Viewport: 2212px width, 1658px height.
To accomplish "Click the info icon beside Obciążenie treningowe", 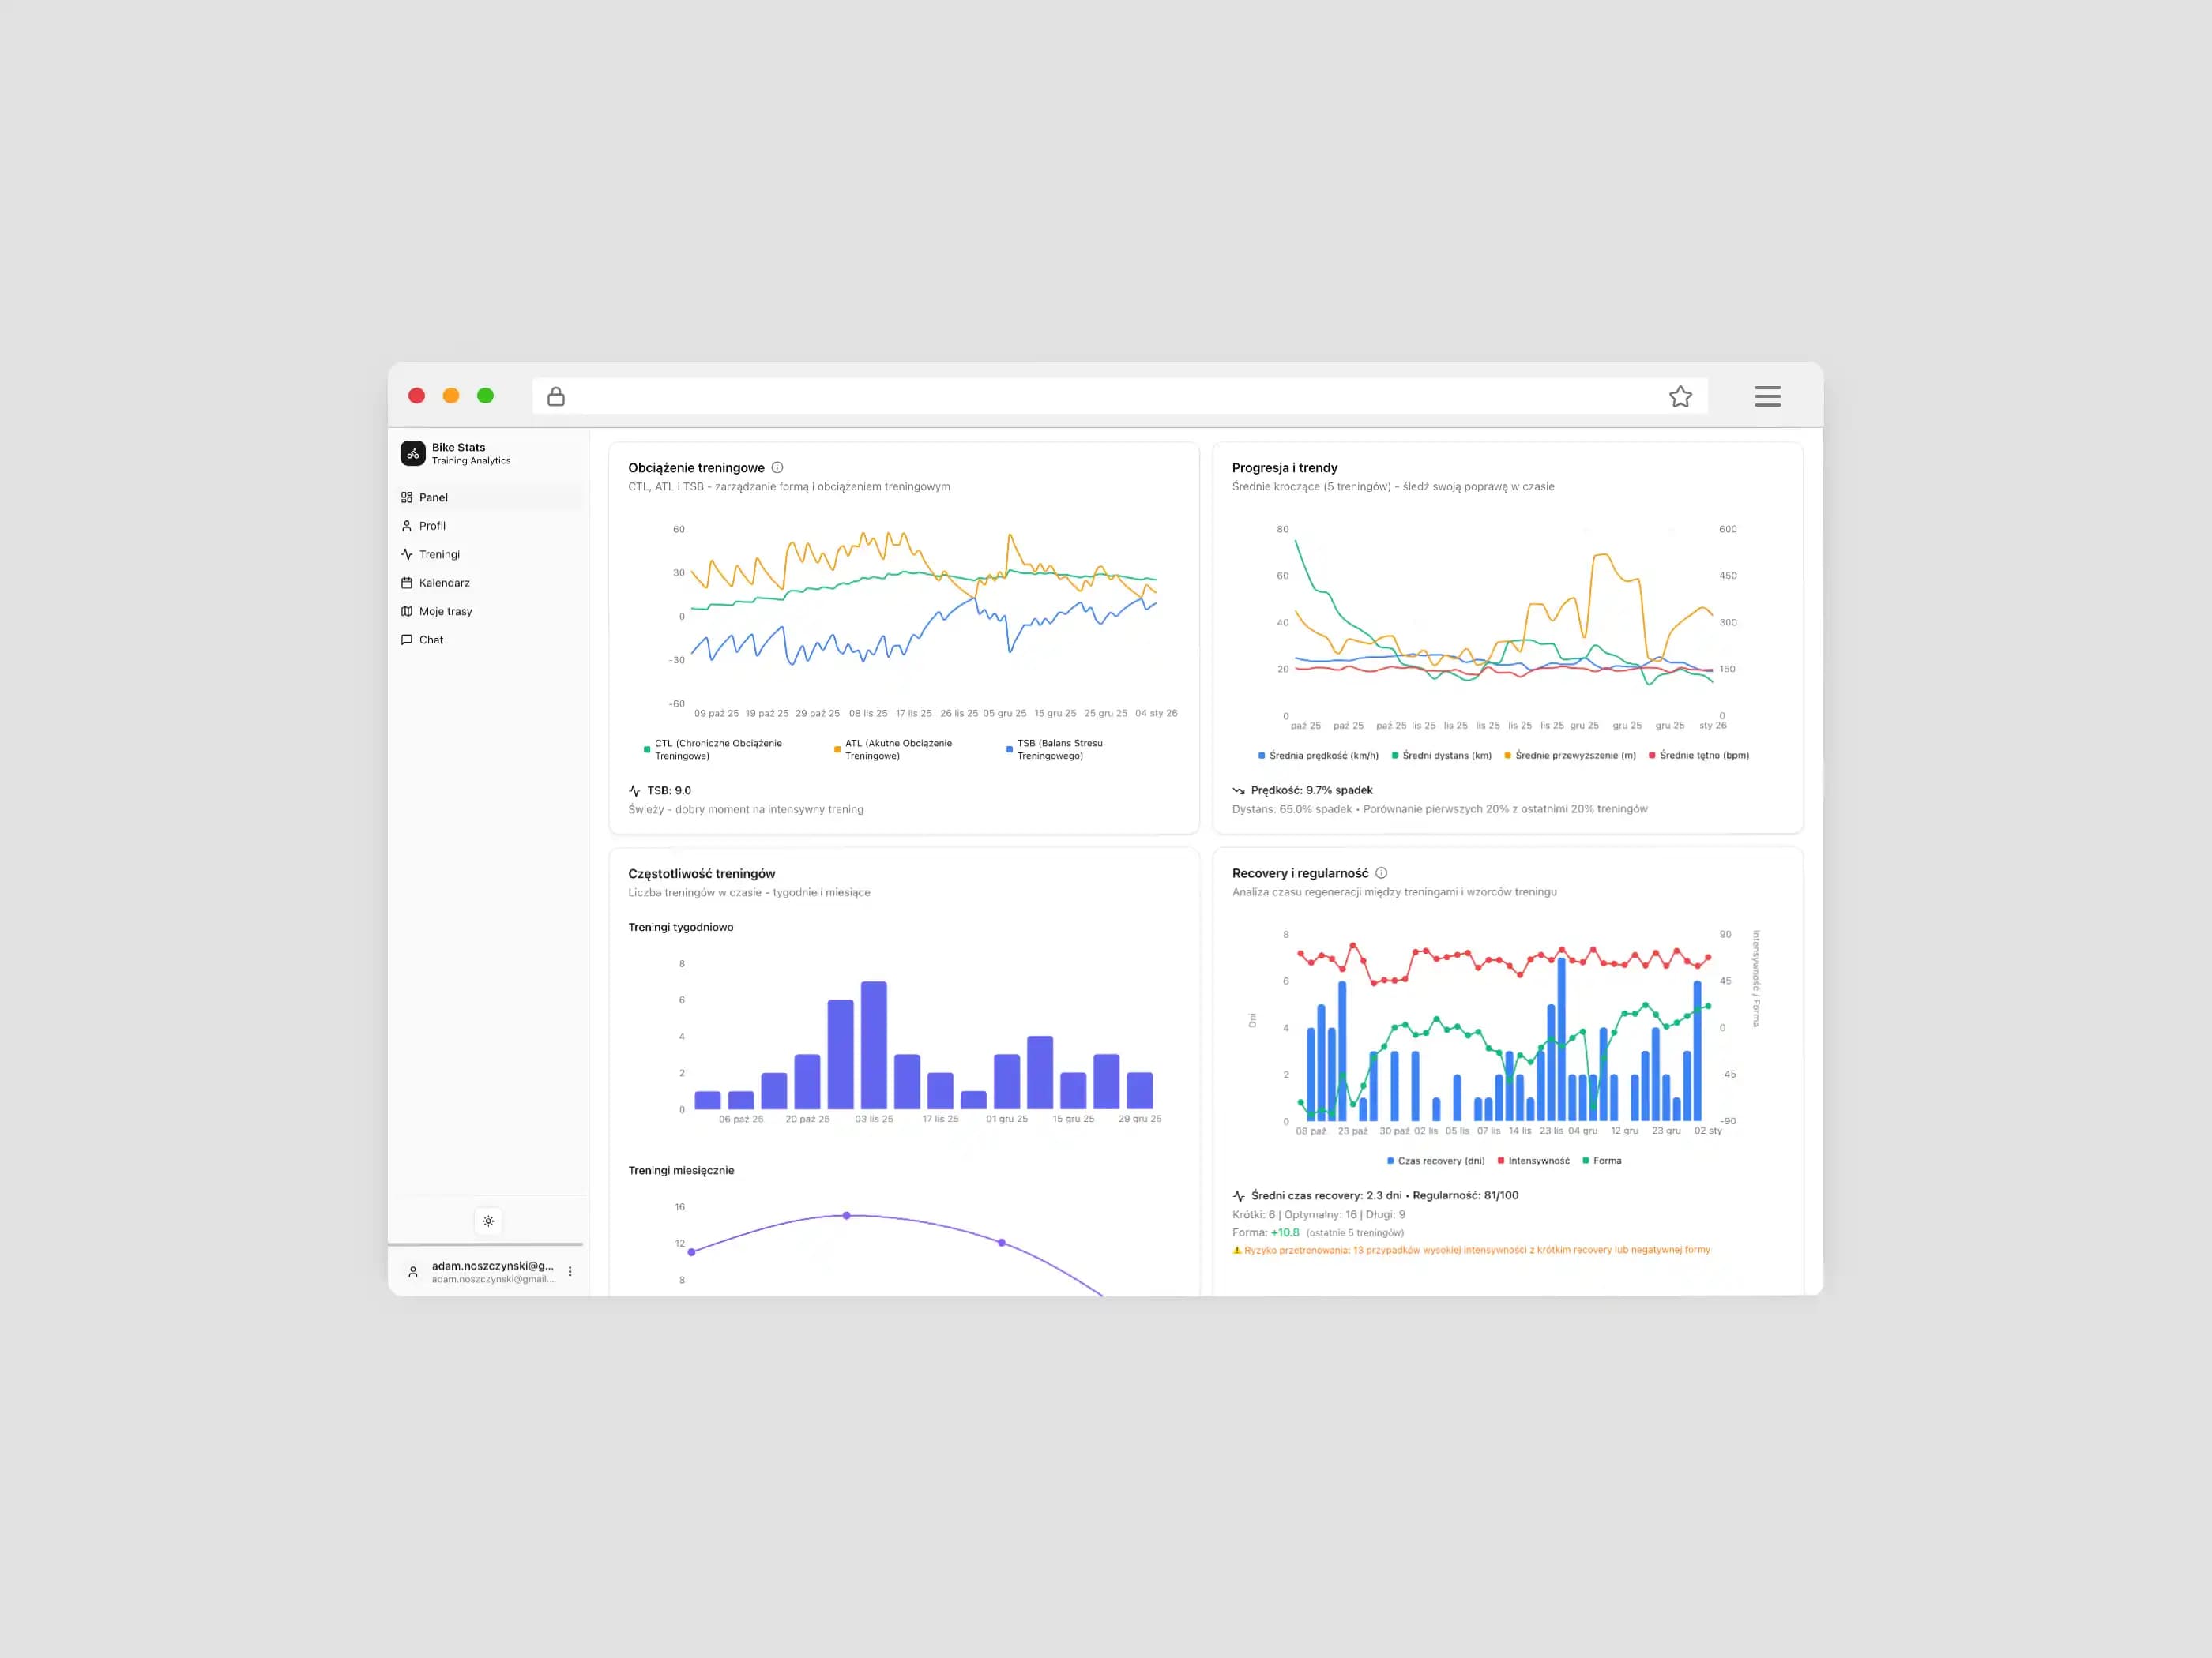I will click(777, 467).
